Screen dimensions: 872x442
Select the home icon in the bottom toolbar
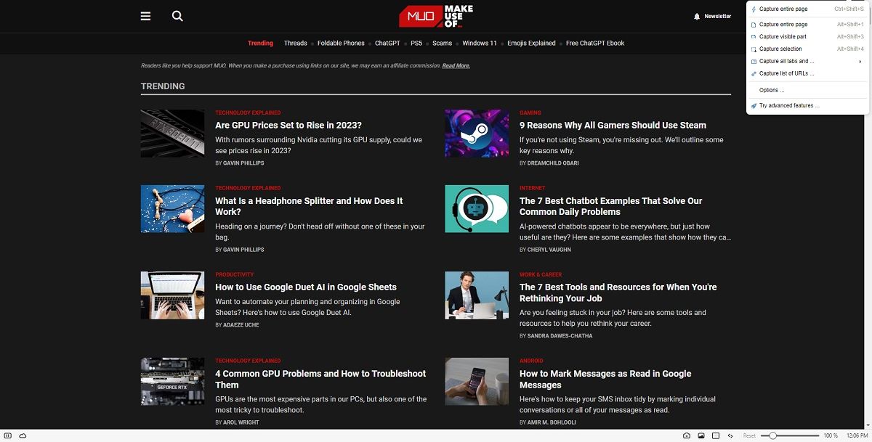coord(686,435)
